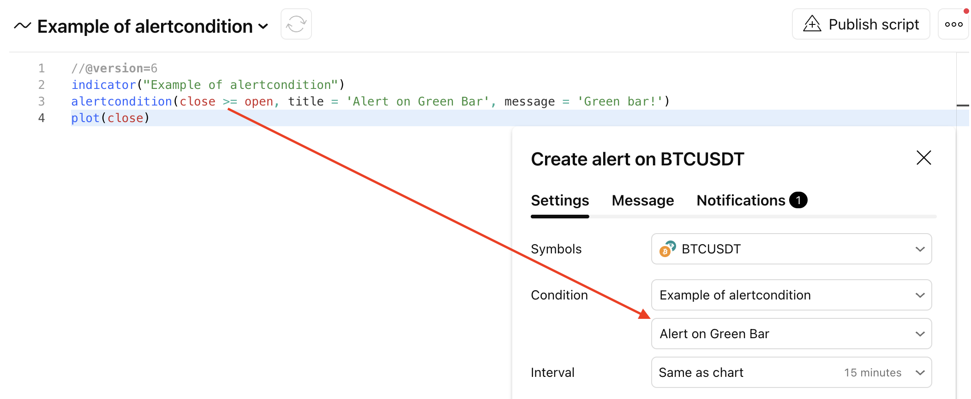Click line number 2 in gutter
The width and height of the screenshot is (971, 399).
point(42,85)
